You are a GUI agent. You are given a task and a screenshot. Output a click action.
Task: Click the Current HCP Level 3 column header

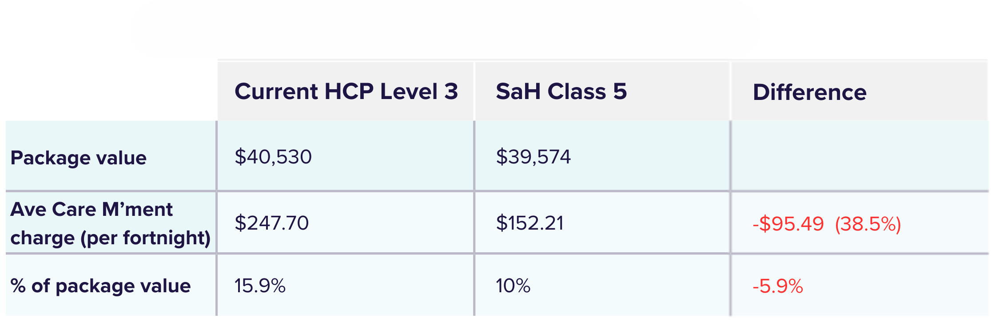[x=346, y=91]
